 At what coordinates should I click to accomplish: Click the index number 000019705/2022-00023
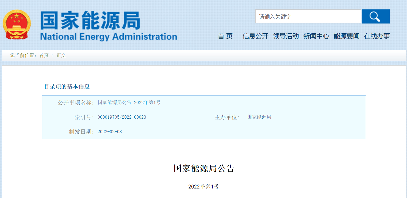click(122, 117)
